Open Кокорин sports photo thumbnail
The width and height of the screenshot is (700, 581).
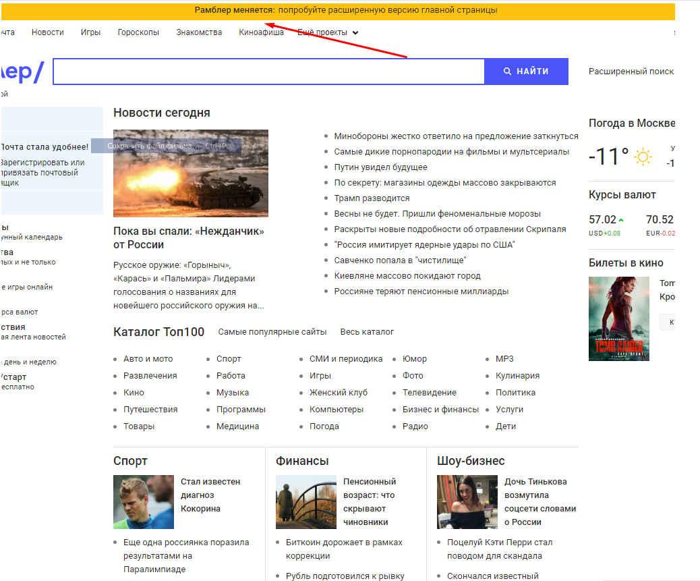tap(143, 502)
